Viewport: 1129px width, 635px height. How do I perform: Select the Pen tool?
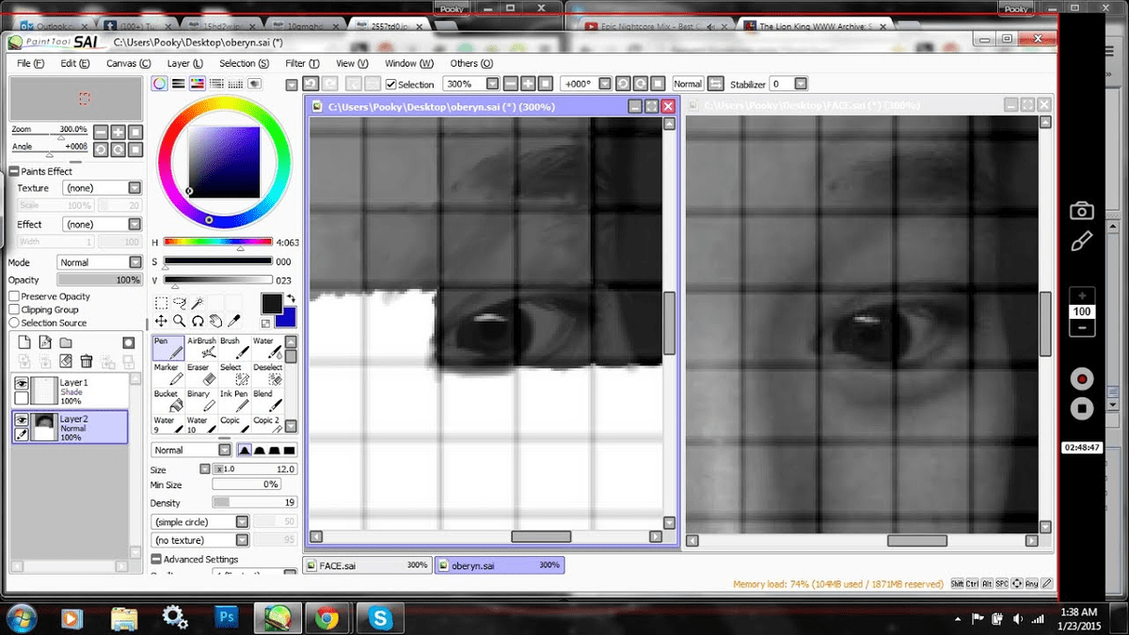point(167,346)
